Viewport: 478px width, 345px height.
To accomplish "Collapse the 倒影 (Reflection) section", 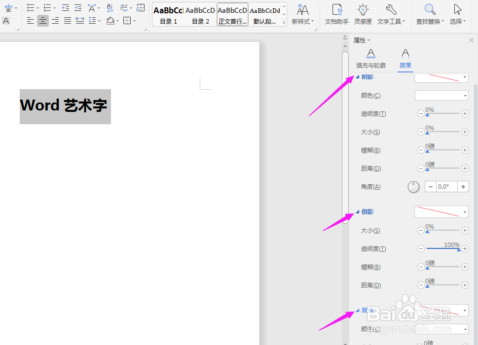I will (358, 211).
